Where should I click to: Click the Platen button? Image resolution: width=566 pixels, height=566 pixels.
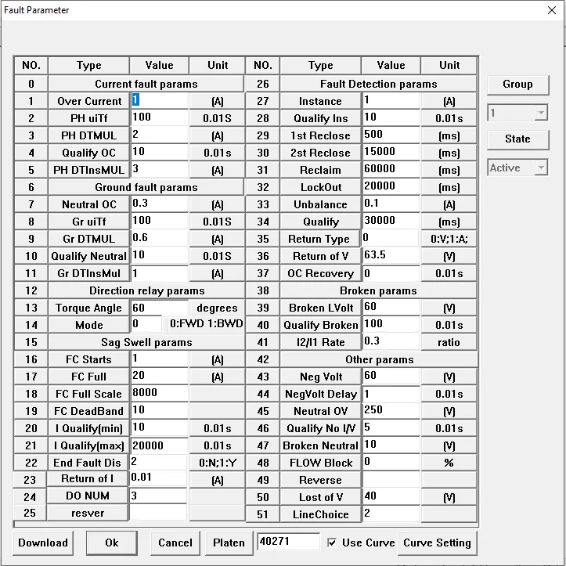coord(229,543)
